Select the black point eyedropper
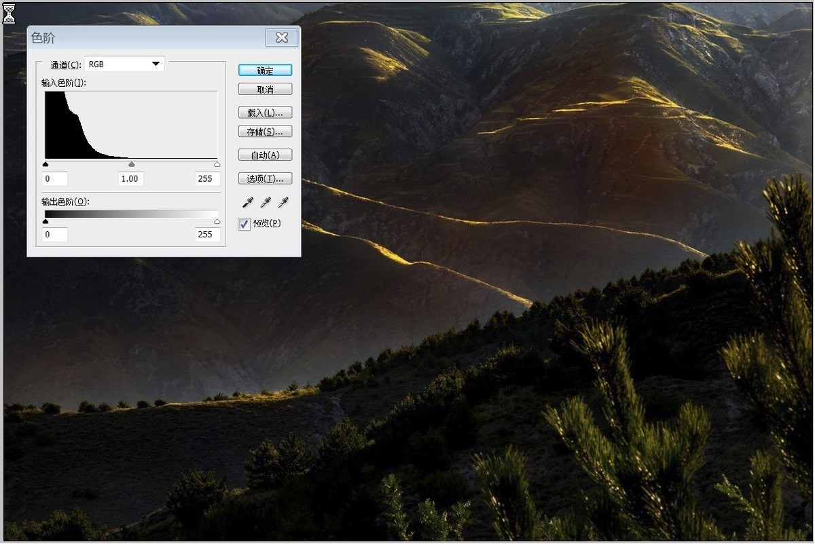The height and width of the screenshot is (544, 815). click(248, 202)
